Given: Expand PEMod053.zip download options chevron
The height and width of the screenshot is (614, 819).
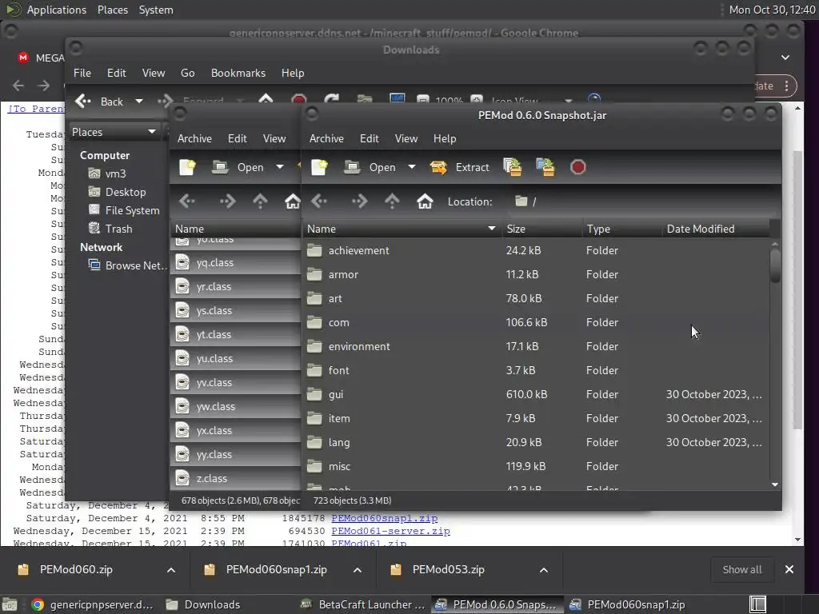Looking at the screenshot, I should [544, 570].
